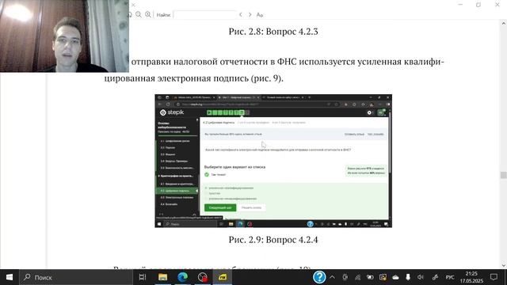This screenshot has height=285, width=507.
Task: Click the yellow PDF viewer taskbar icon
Action: [x=223, y=277]
